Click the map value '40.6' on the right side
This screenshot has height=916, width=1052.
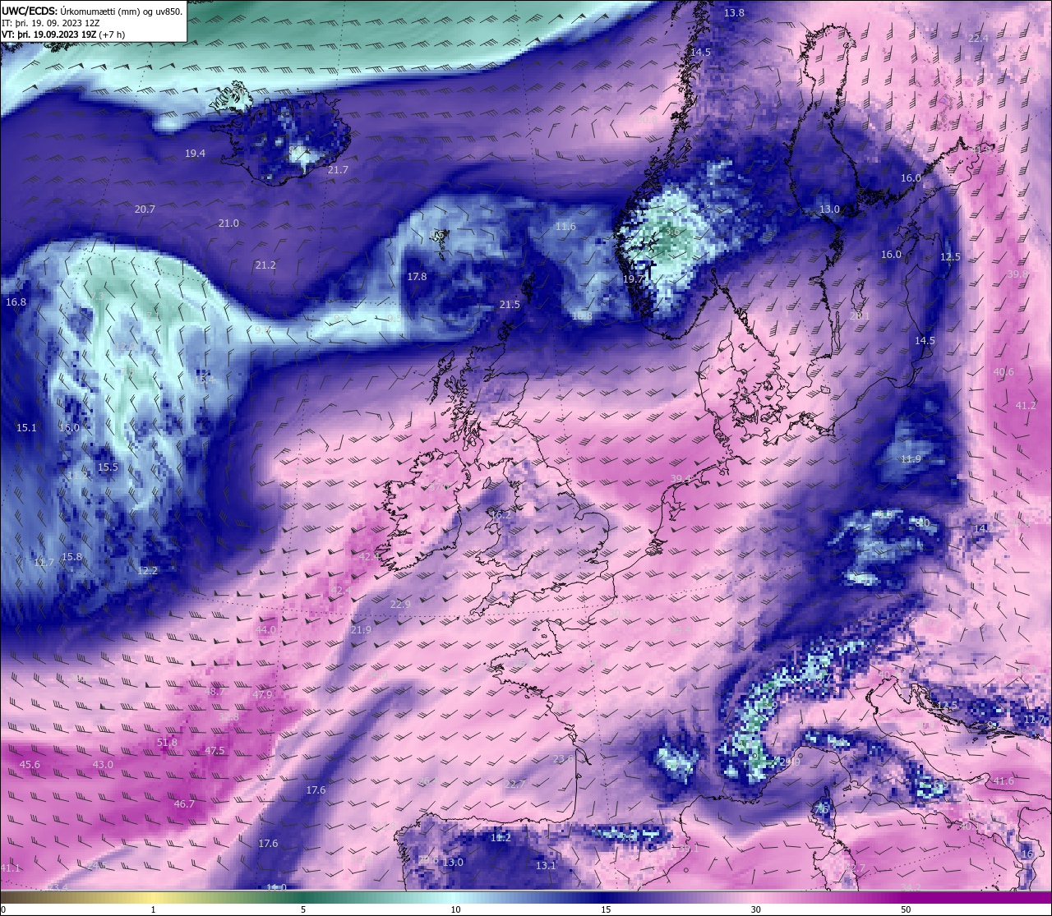pos(1004,372)
